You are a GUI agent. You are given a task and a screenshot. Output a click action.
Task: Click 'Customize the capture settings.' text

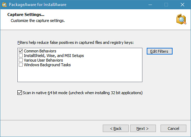[x=38, y=21]
